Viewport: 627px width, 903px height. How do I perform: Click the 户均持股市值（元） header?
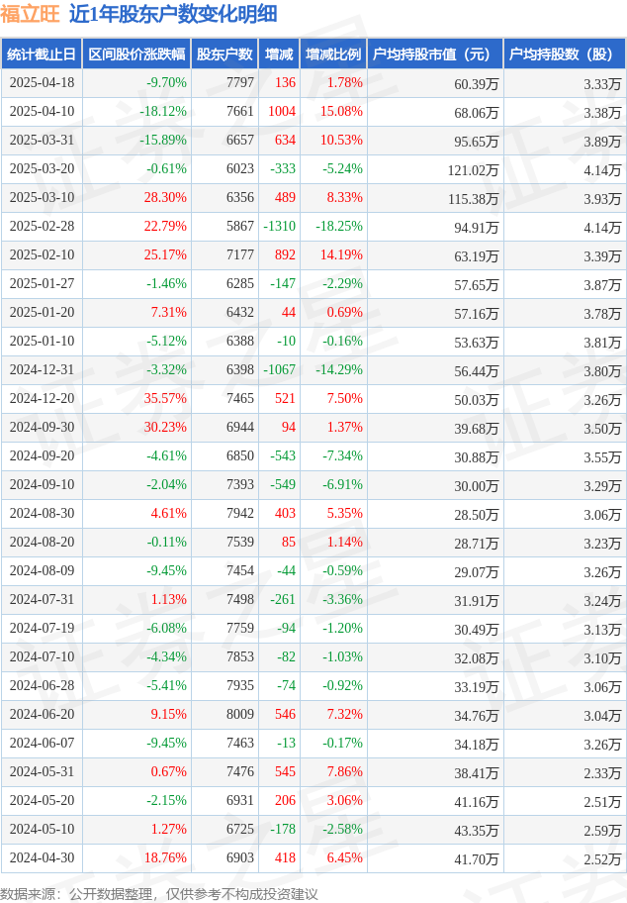click(x=435, y=54)
